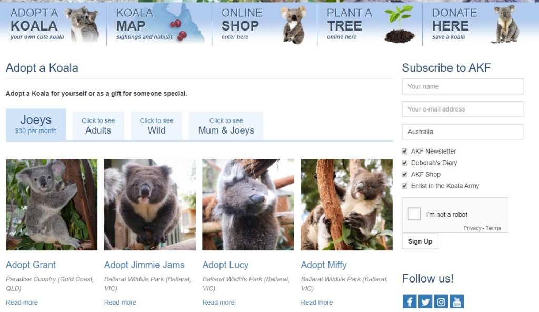Switch to the Adults tab

[98, 126]
